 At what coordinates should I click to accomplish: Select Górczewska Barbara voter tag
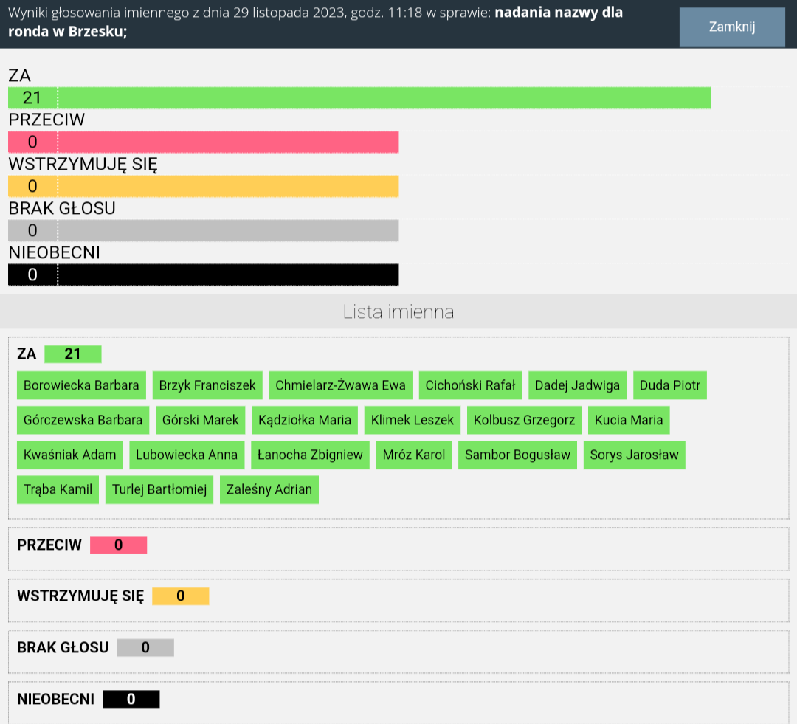pyautogui.click(x=83, y=420)
